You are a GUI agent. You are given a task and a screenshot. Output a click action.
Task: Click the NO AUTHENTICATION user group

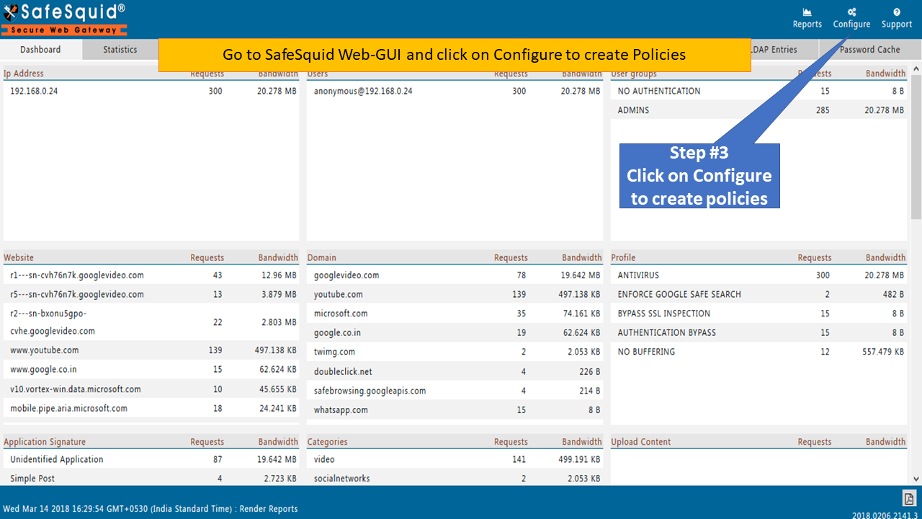758,92
